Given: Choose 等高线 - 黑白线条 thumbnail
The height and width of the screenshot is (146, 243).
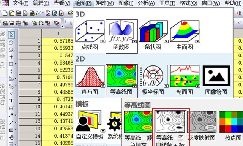Looking at the screenshot, I should [x=170, y=122].
